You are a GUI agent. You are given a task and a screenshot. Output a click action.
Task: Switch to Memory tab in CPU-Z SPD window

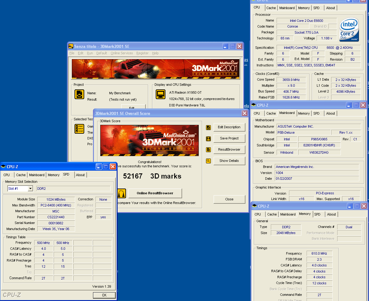coord(54,175)
